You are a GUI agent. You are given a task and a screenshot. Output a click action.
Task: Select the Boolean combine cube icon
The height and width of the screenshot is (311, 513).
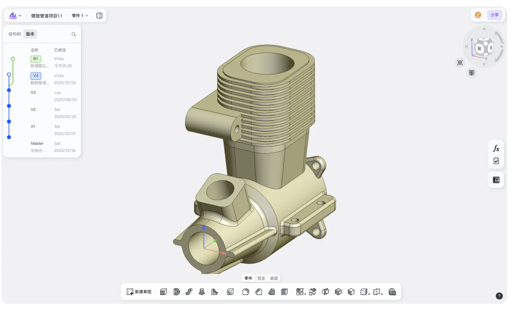(x=338, y=292)
